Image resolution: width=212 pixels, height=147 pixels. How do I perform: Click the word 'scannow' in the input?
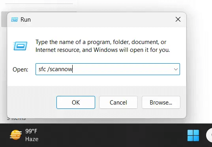[x=61, y=69]
